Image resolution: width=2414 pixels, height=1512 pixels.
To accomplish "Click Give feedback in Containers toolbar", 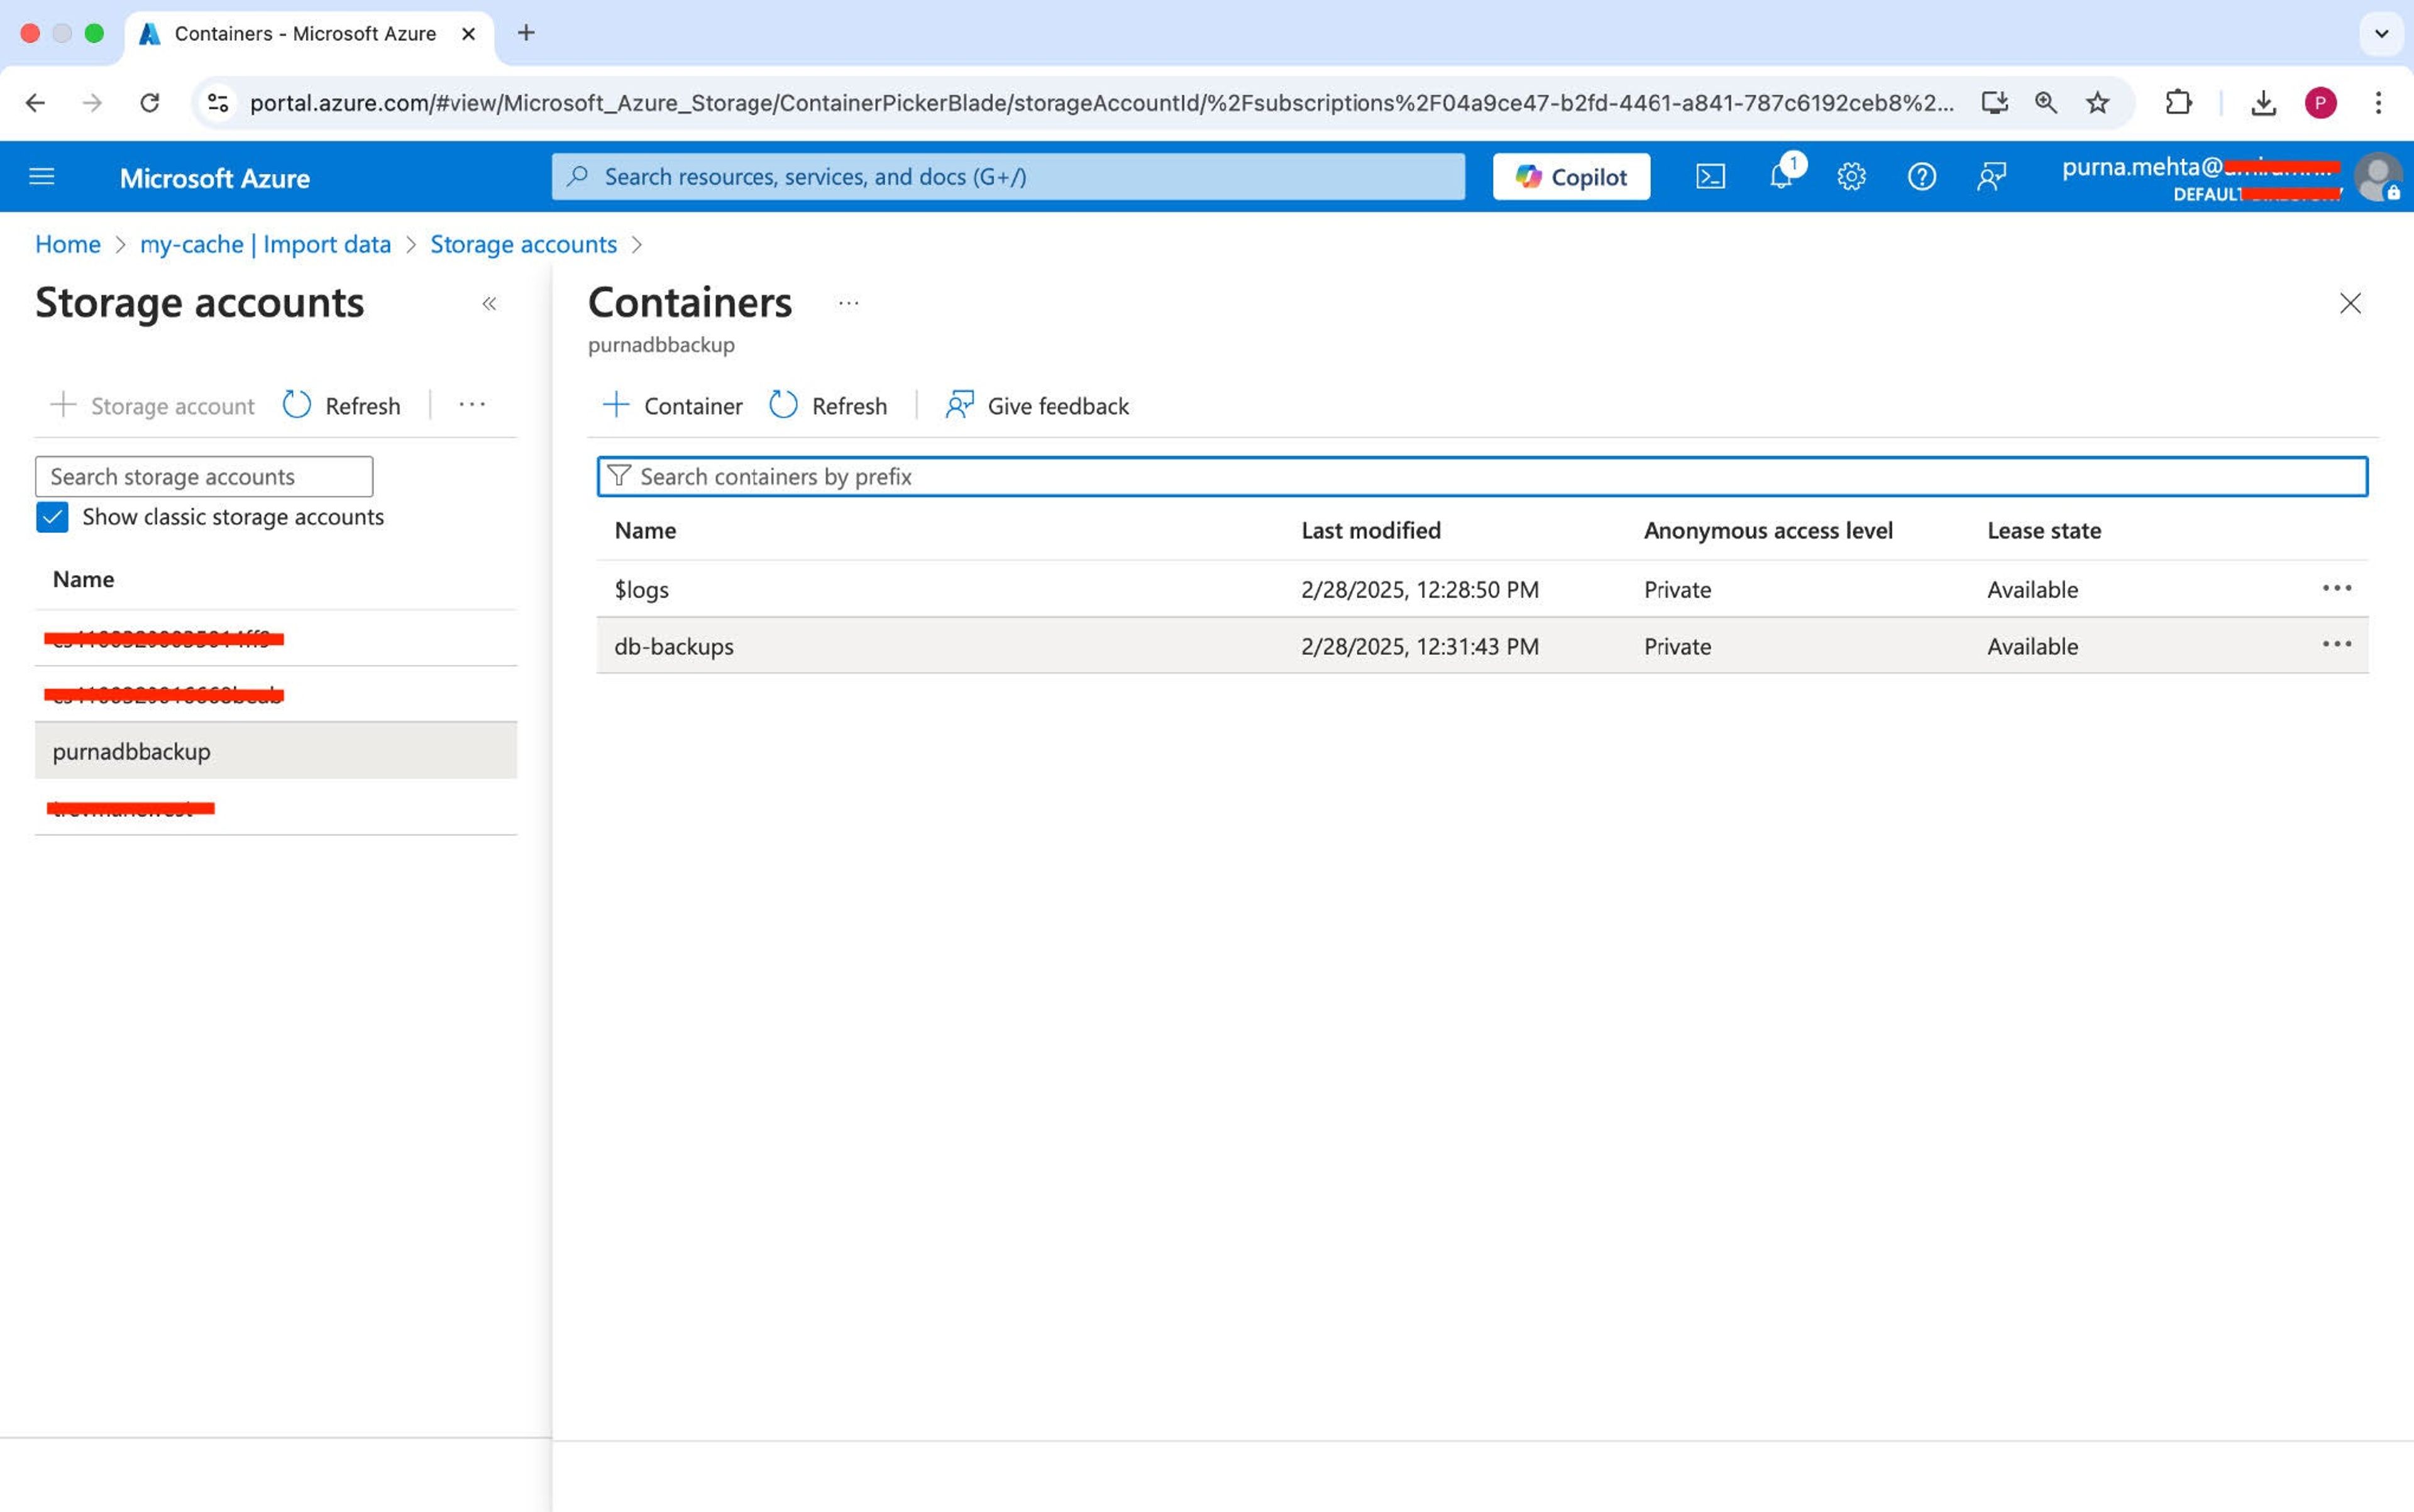I will (x=1037, y=406).
